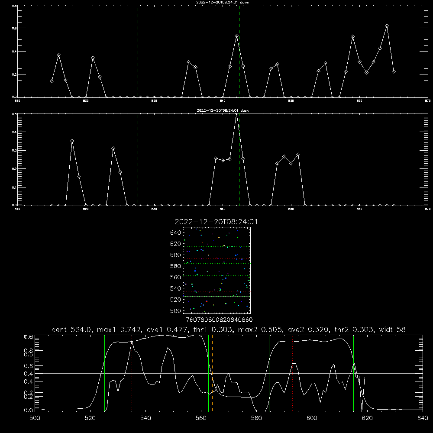Viewport: 433px width, 433px height.
Task: Click the bottom plot x-axis label 520
Action: 90,418
